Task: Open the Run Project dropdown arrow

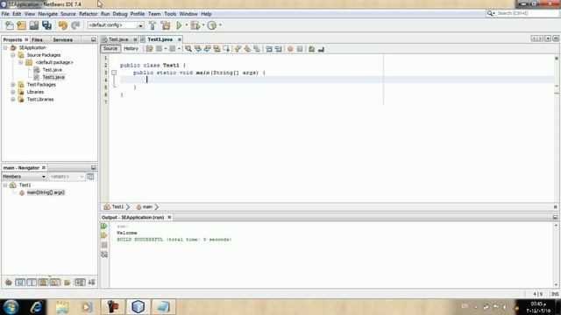Action: [187, 25]
